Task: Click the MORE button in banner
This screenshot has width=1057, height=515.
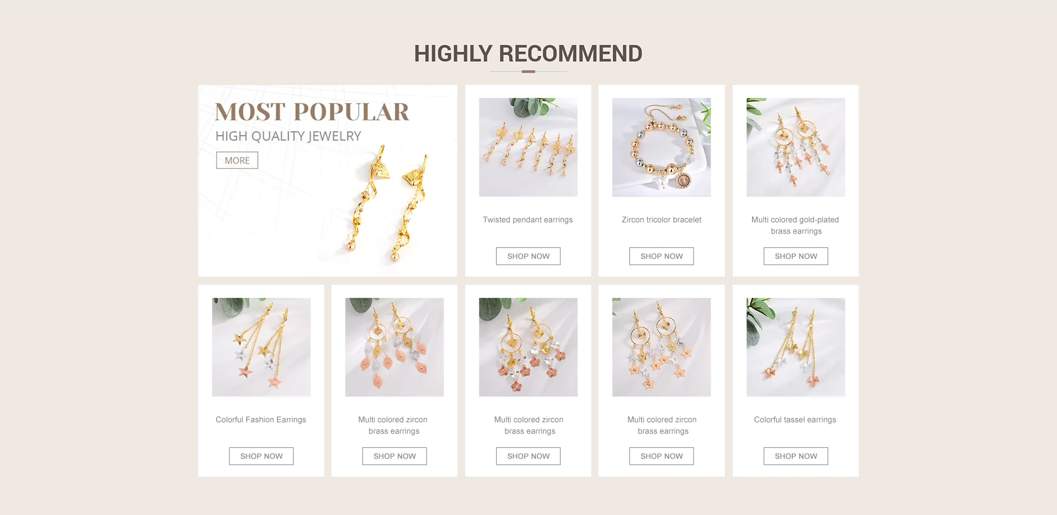Action: point(237,160)
